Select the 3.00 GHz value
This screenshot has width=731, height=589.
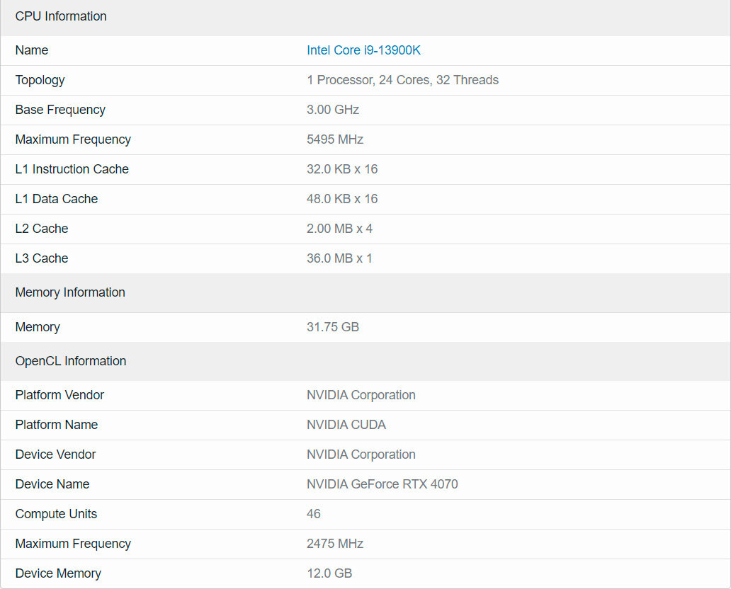pos(333,110)
